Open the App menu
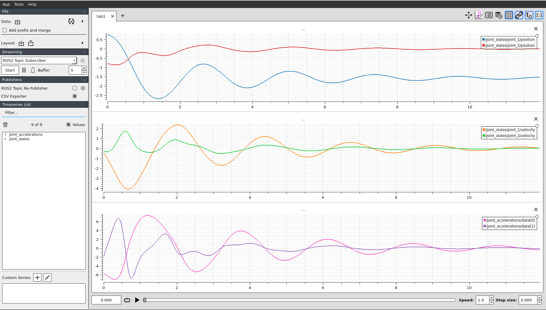 [6, 4]
